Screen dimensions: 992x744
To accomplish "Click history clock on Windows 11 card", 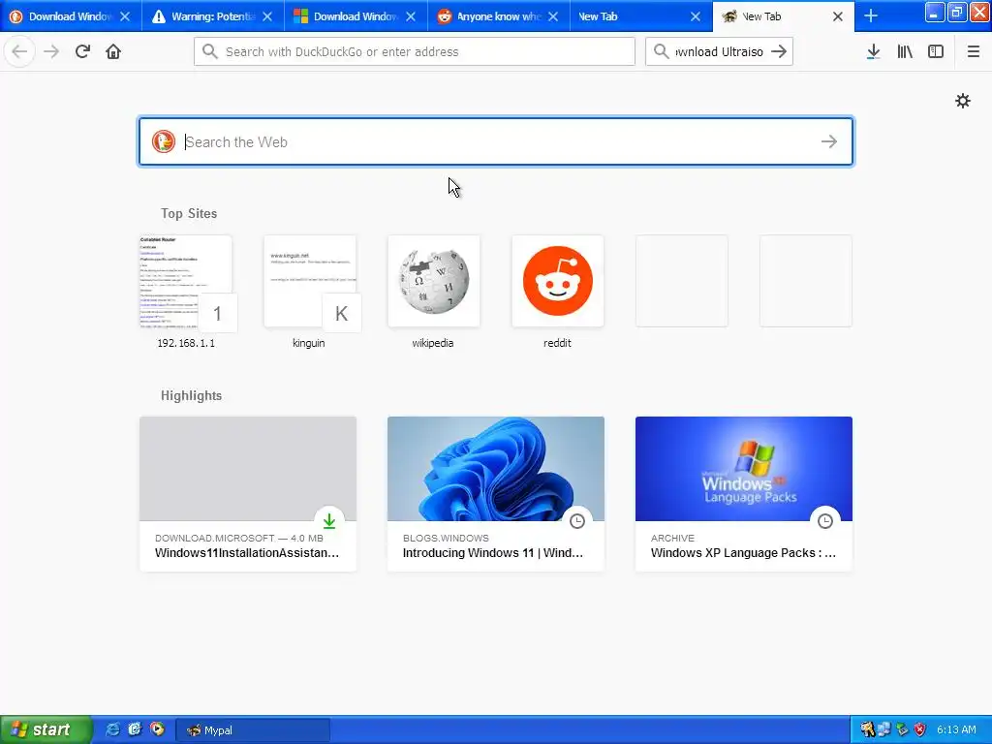I will [x=577, y=520].
